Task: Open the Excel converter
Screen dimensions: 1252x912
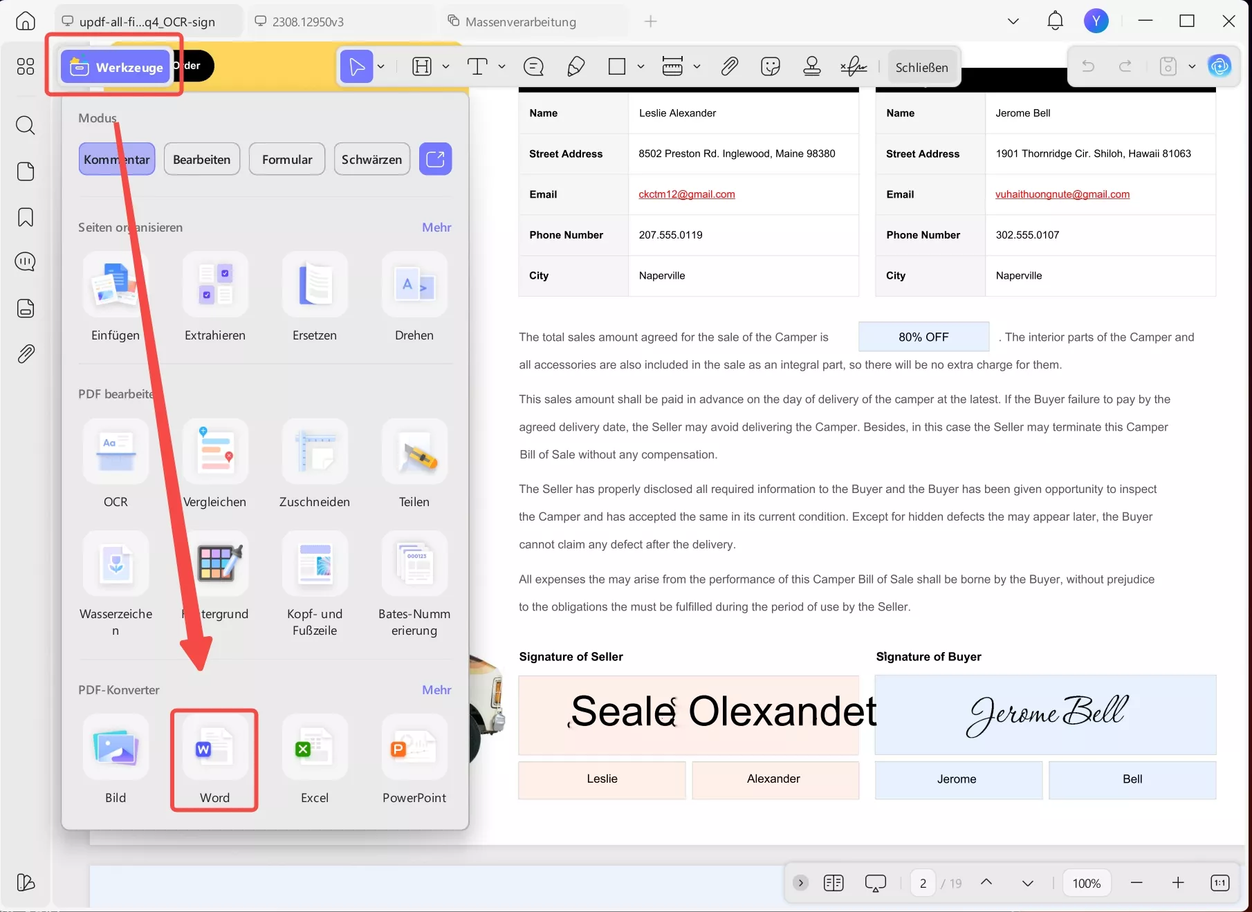Action: (315, 759)
